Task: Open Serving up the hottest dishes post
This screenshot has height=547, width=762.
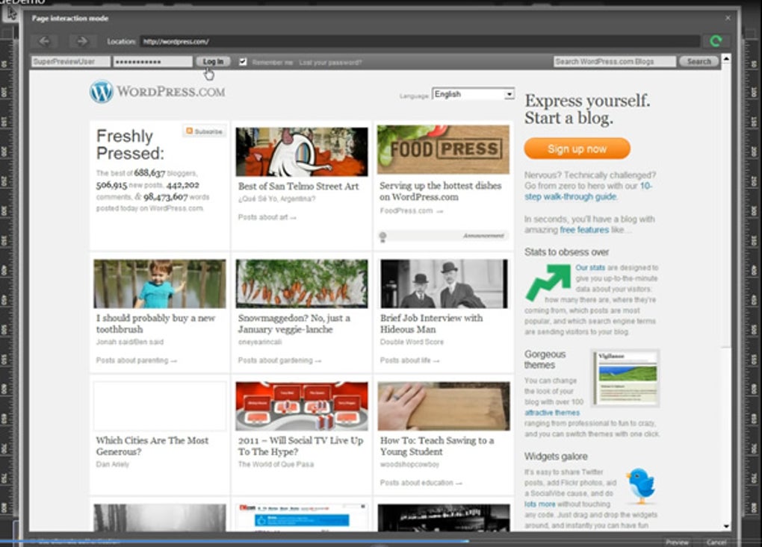Action: [x=440, y=191]
